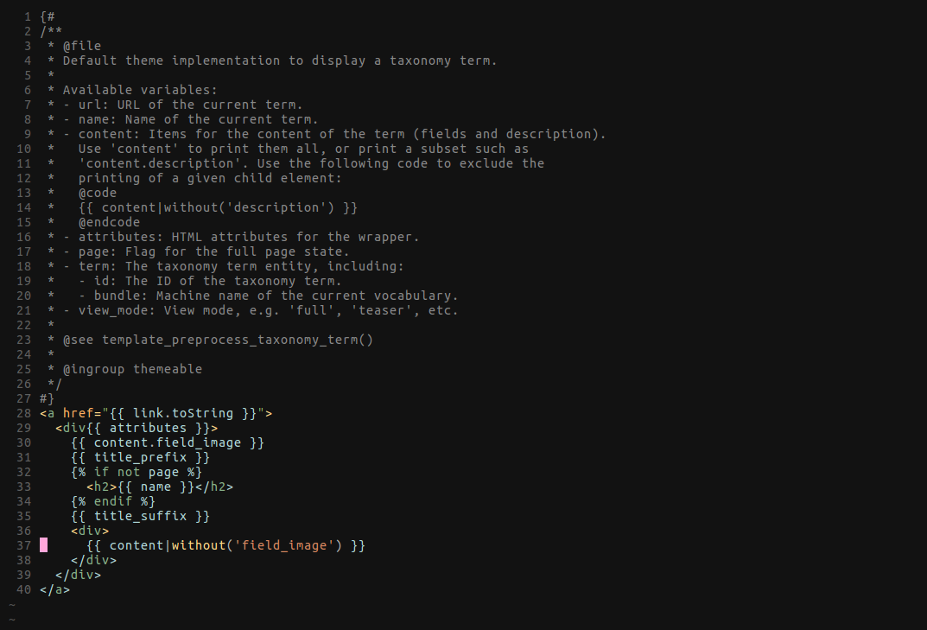Viewport: 927px width, 630px height.
Task: Click line number 1 in the gutter
Action: (x=27, y=16)
